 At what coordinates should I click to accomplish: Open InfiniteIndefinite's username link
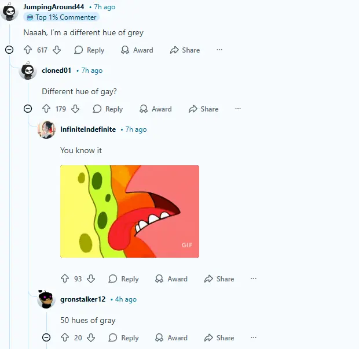click(88, 129)
